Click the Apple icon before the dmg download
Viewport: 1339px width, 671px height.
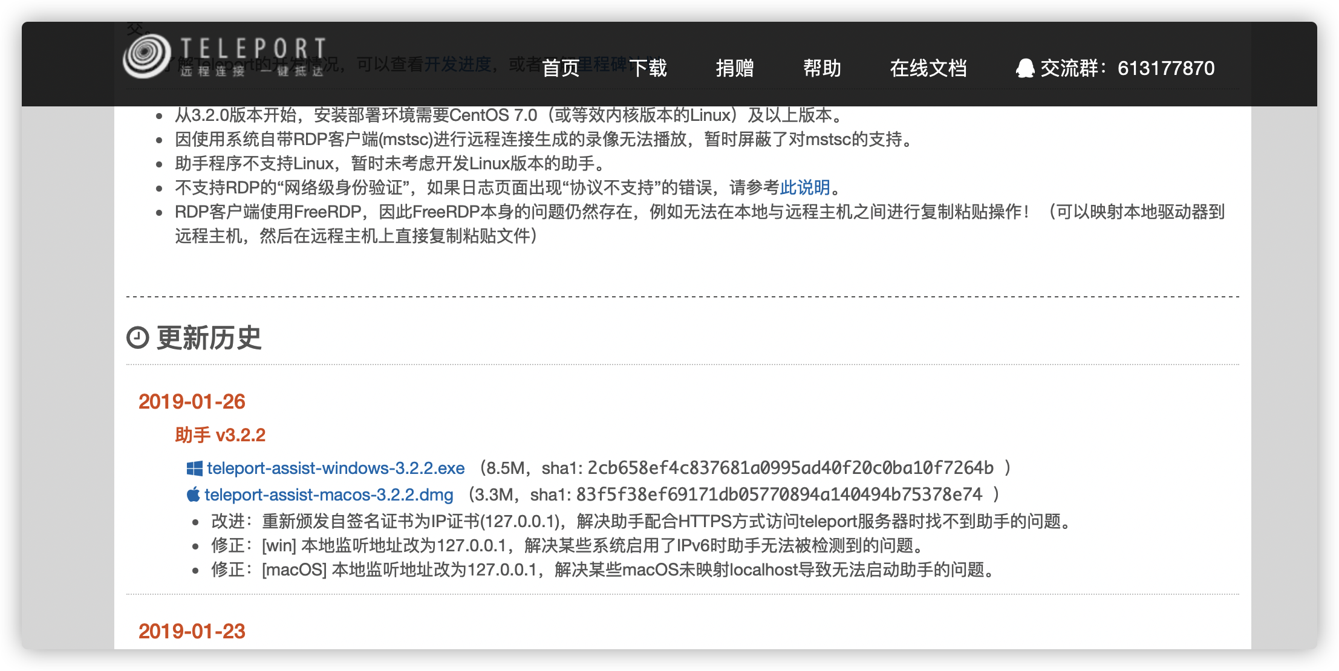194,495
